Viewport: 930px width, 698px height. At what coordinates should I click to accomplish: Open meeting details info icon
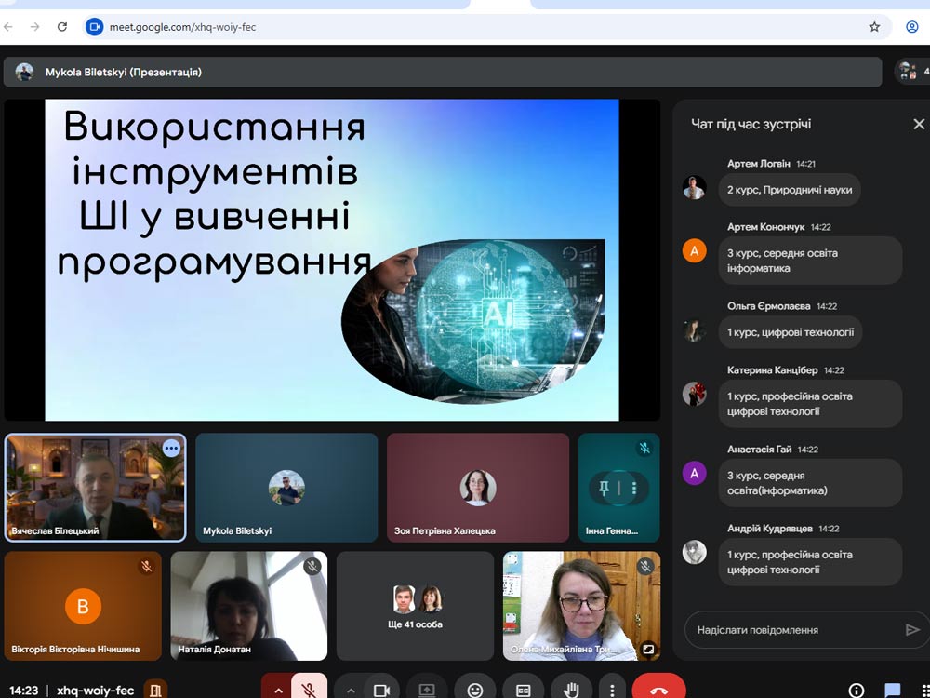click(857, 690)
